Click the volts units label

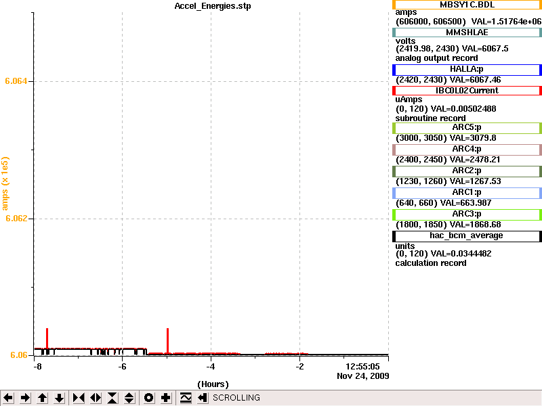click(405, 41)
